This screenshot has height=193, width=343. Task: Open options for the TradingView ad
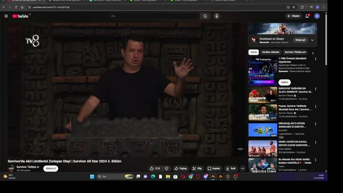click(315, 59)
